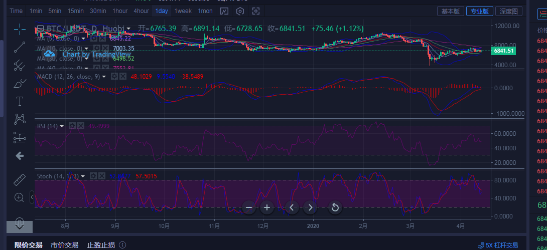Open MACD indicator settings gear
The height and width of the screenshot is (250, 547).
(114, 76)
